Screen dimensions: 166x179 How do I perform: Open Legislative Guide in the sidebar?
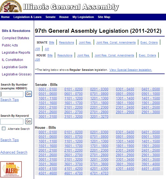(14, 67)
